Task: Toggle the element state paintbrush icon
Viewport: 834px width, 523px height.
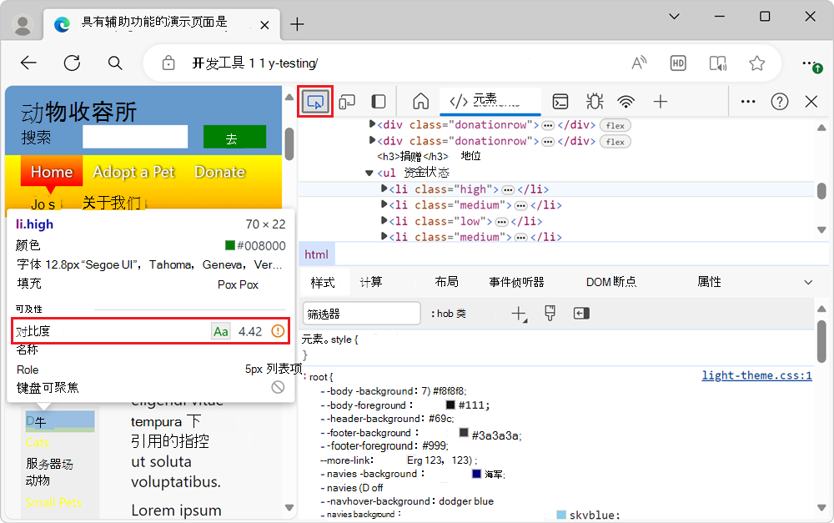Action: coord(550,314)
